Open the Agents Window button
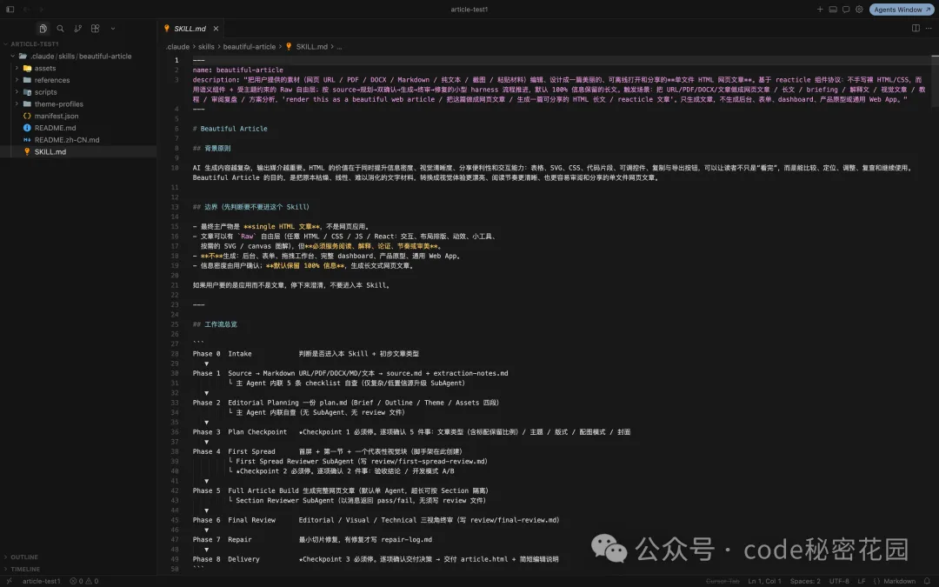 pyautogui.click(x=902, y=10)
